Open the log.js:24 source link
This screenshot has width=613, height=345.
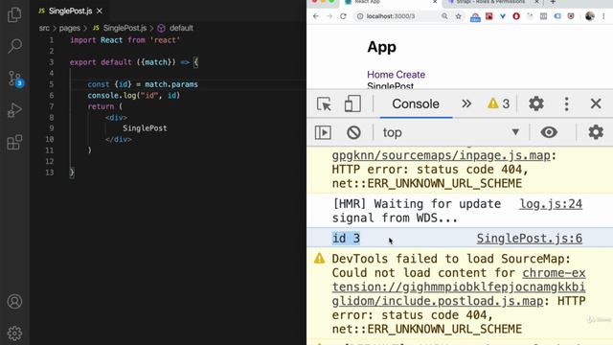click(551, 204)
